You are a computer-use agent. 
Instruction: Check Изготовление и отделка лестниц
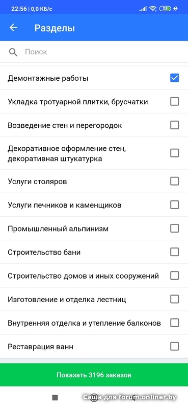click(x=174, y=299)
